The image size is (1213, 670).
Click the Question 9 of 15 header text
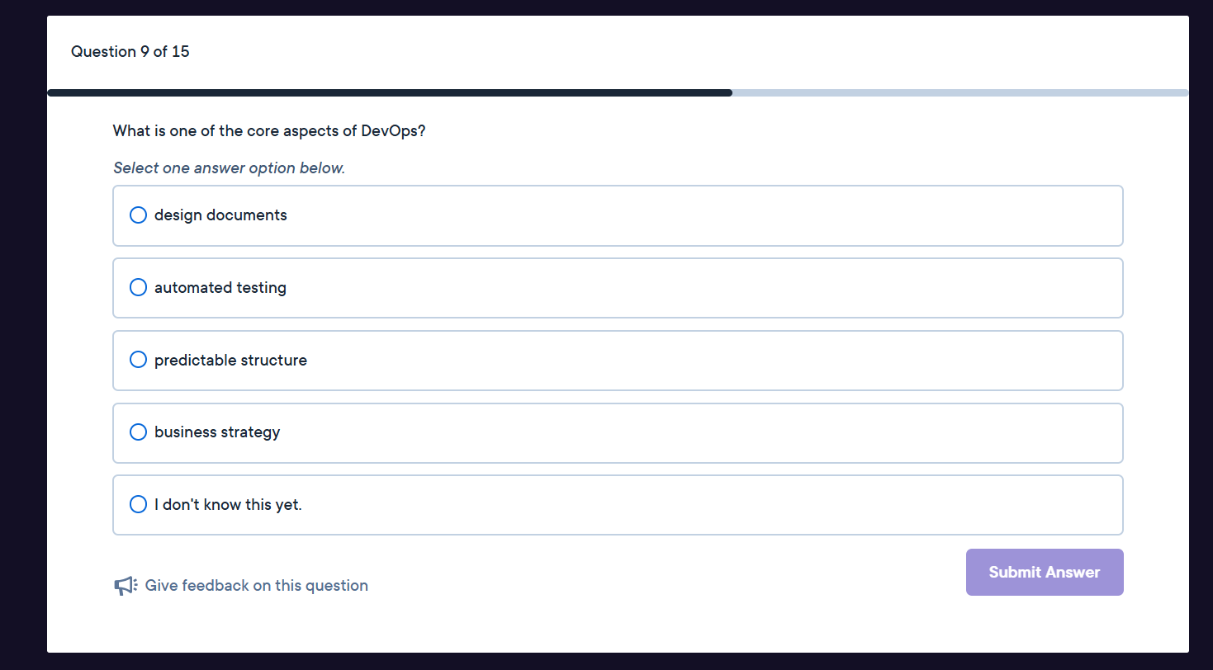[x=130, y=52]
